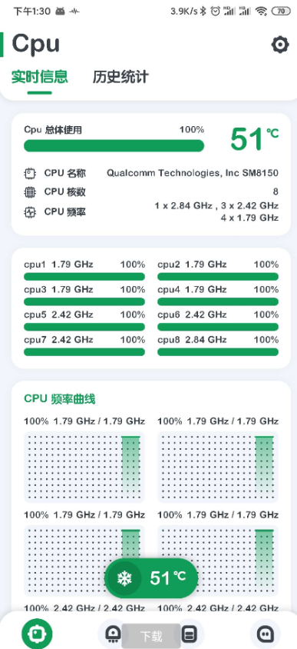
Task: Tap the cpu8 2.84 GHz usage bar
Action: [218, 352]
